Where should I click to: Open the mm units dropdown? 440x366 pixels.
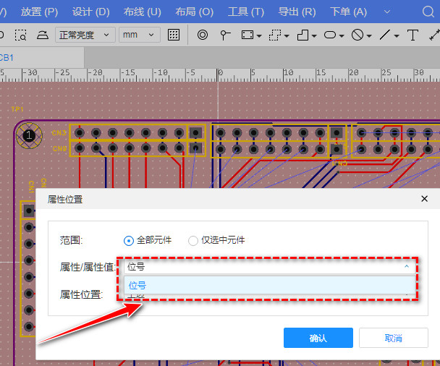pyautogui.click(x=140, y=35)
